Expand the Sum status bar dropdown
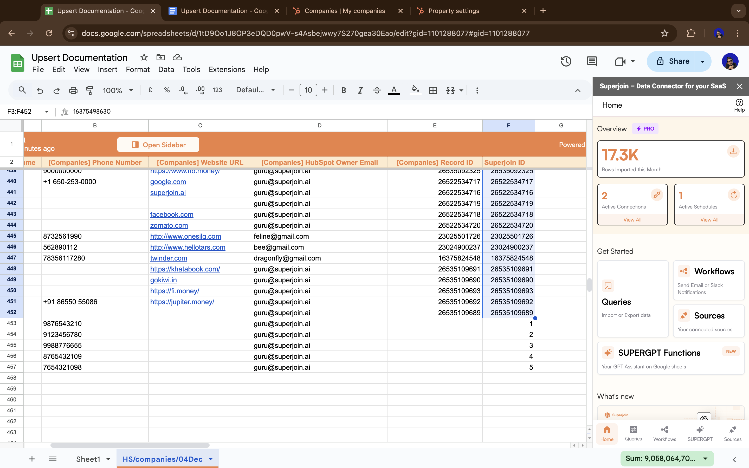Screen dimensions: 749x468 (705, 458)
